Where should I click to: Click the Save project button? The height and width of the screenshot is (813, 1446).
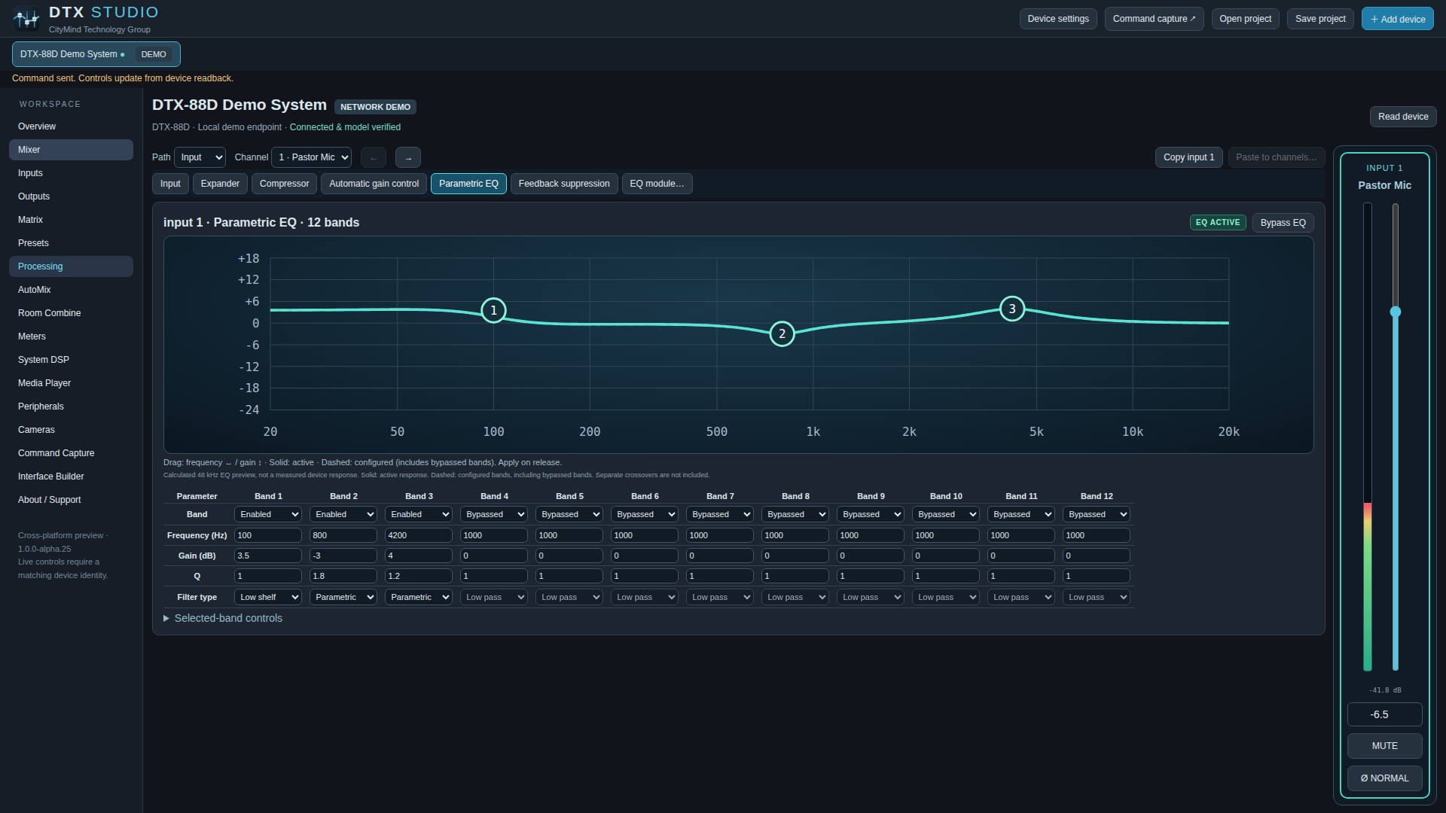tap(1320, 19)
